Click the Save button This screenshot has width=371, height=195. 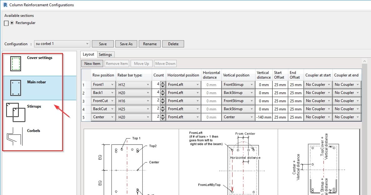click(103, 44)
